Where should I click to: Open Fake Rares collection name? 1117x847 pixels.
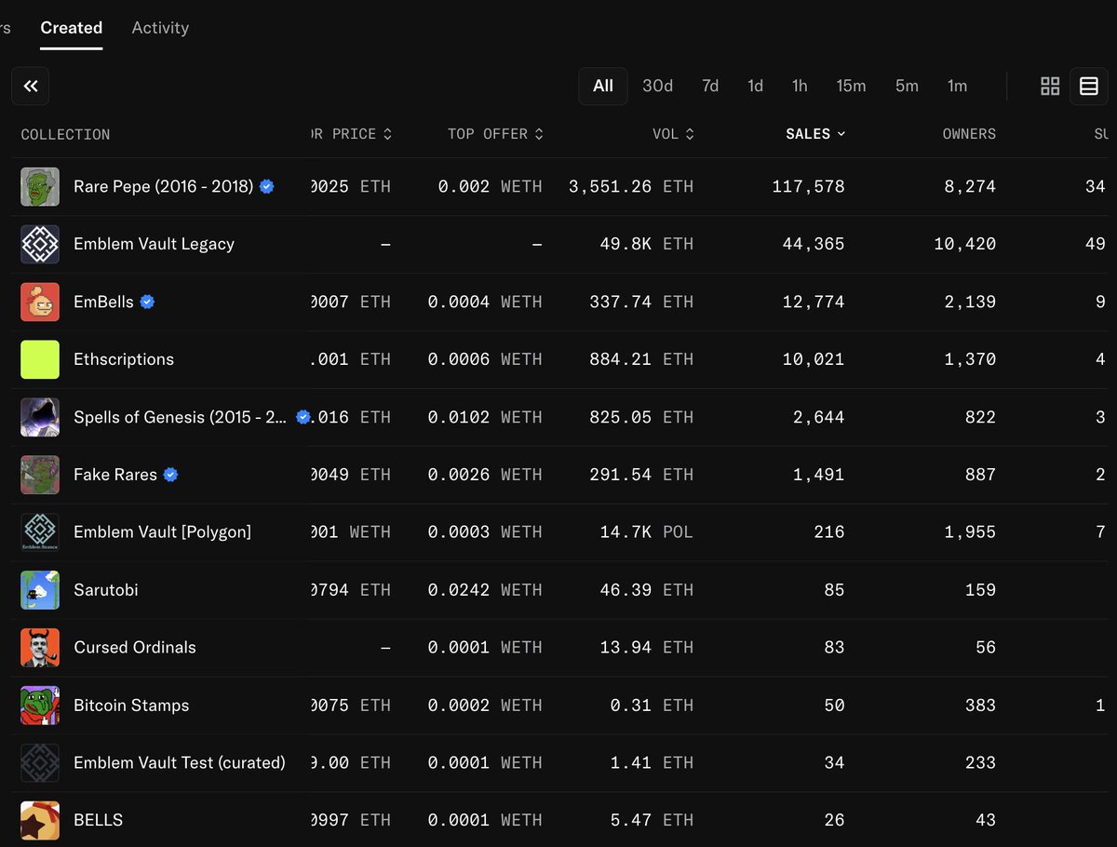click(115, 475)
